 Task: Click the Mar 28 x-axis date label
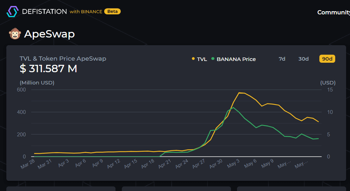coord(27,164)
